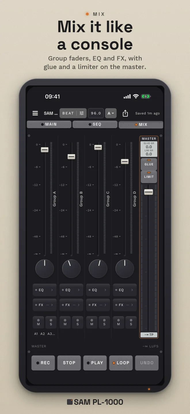Toggle the GLUE compressor on master
The height and width of the screenshot is (414, 190).
click(149, 164)
